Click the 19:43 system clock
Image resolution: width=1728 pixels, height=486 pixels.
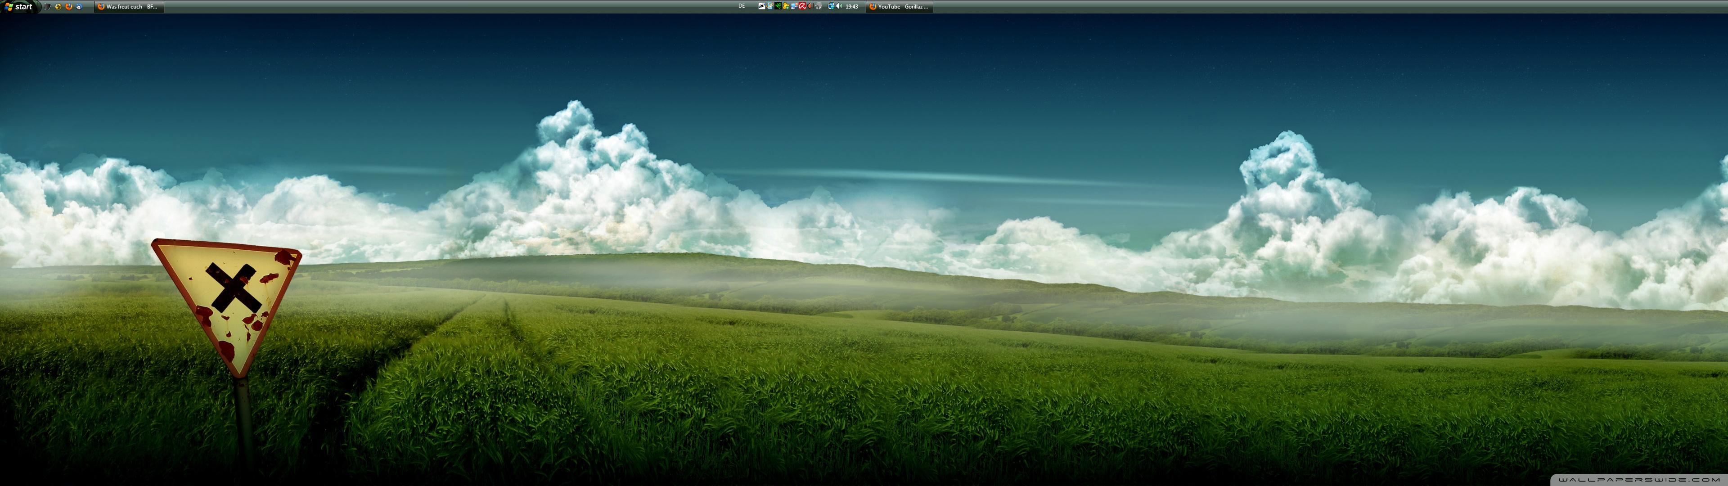pos(852,7)
